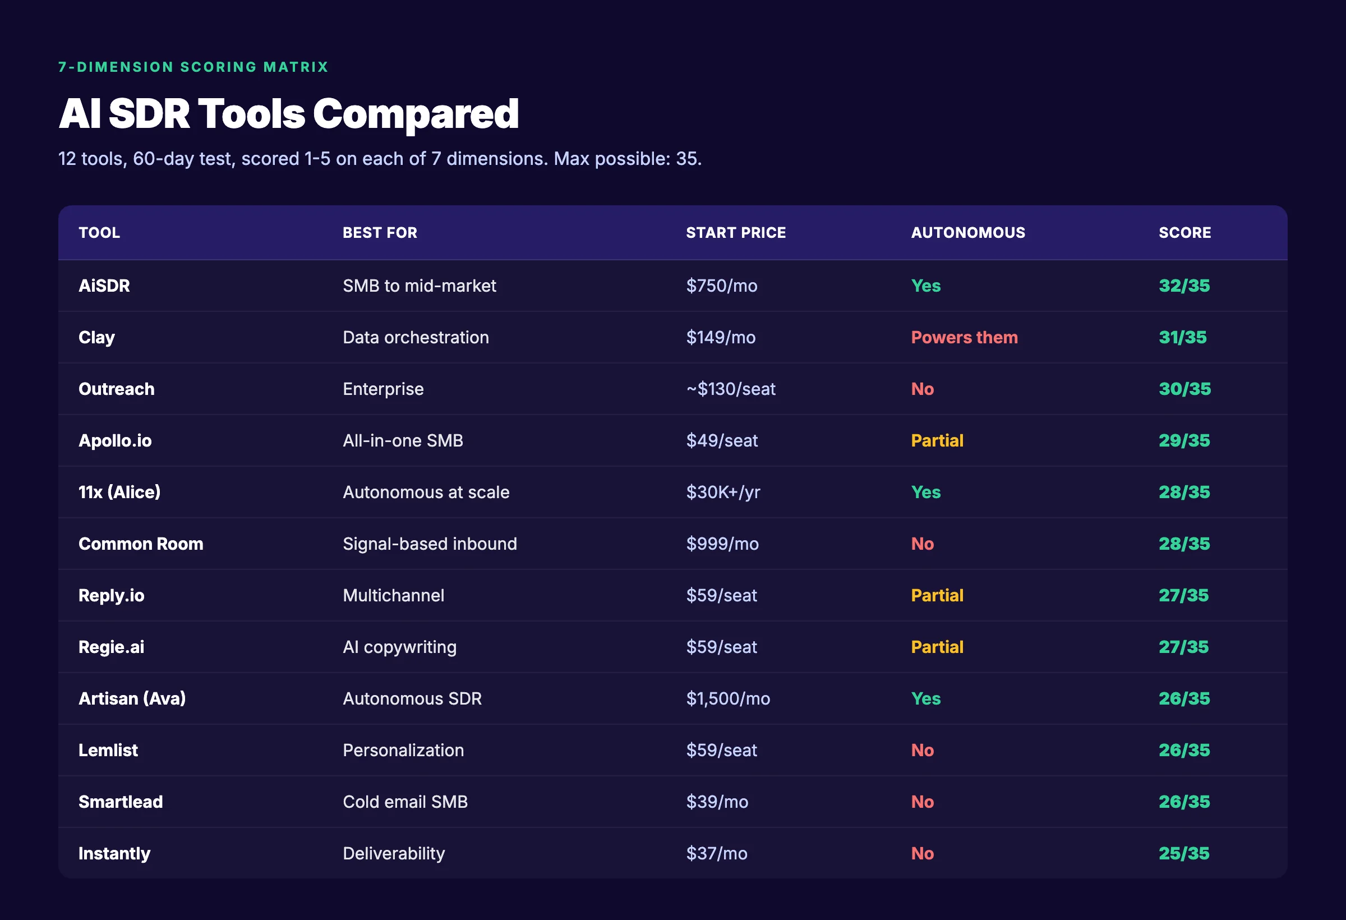
Task: Click the AUTONOMOUS column header
Action: click(x=968, y=233)
